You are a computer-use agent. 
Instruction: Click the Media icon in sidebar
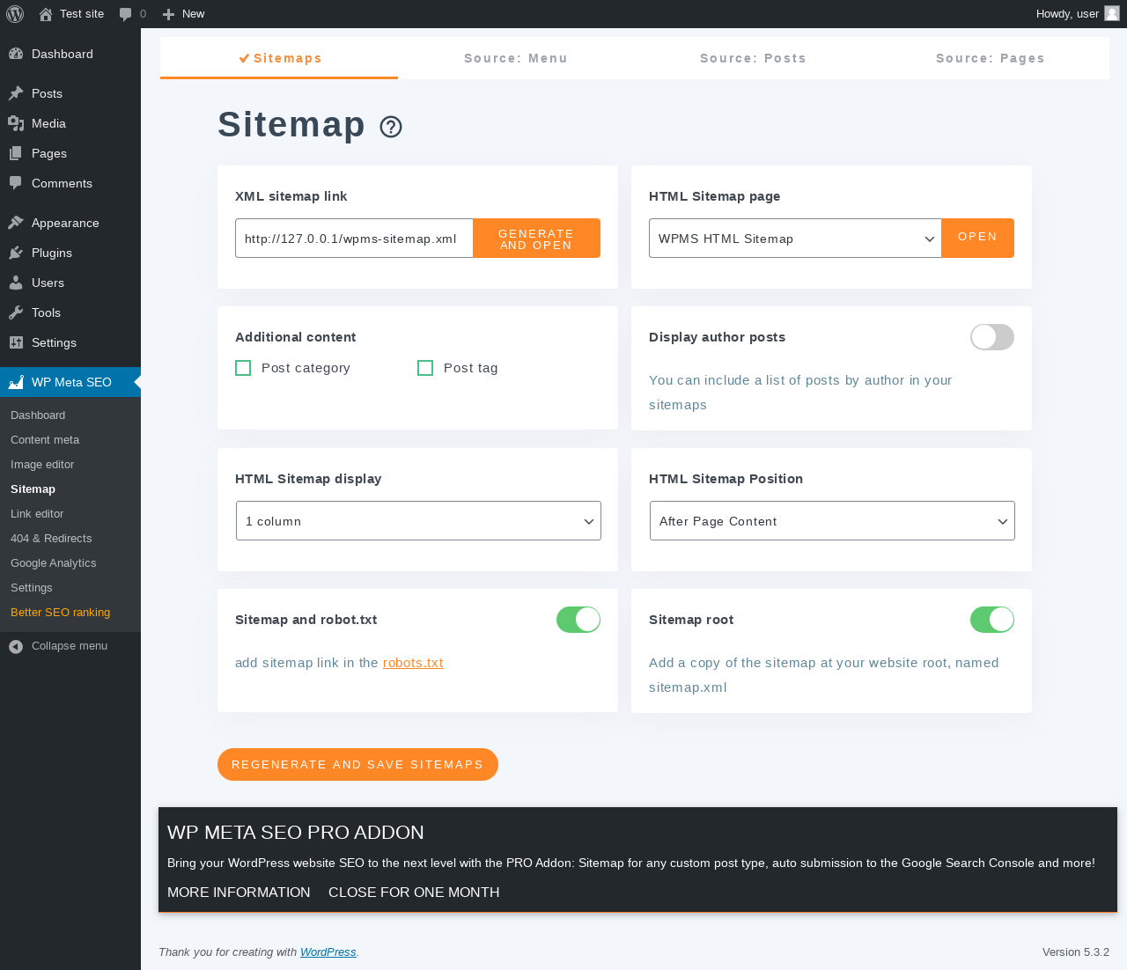point(16,123)
